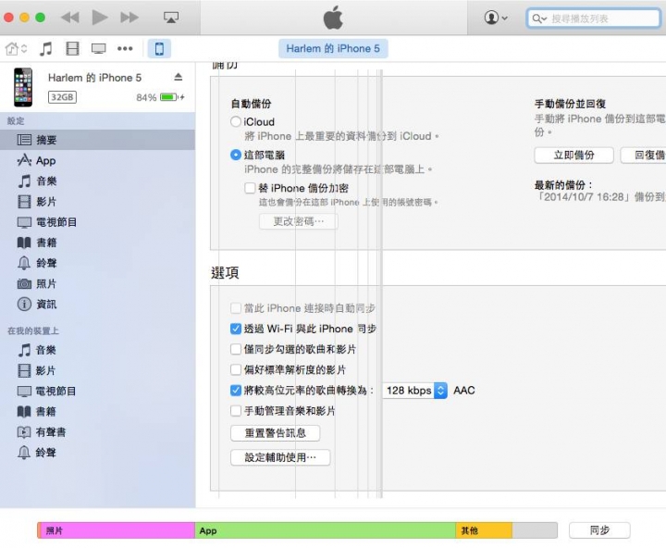Screen dimensions: 666x548
Task: Open the search magnifier options arrow
Action: click(x=539, y=19)
